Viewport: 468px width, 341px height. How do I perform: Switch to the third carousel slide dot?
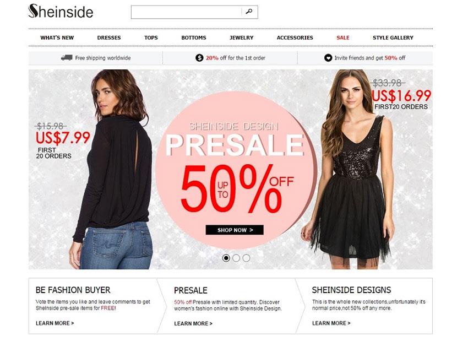246,258
